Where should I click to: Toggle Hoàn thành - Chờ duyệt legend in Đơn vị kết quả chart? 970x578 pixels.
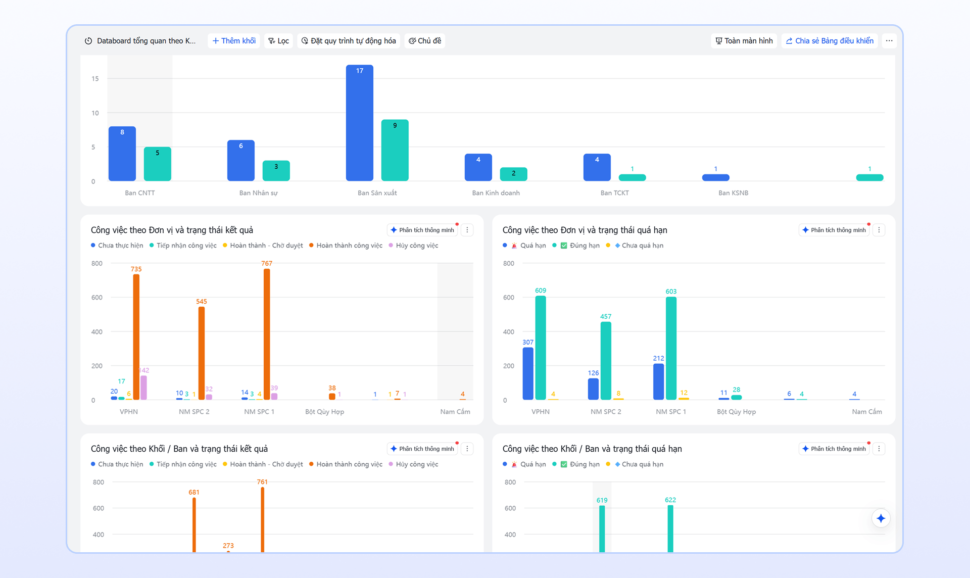click(x=263, y=246)
